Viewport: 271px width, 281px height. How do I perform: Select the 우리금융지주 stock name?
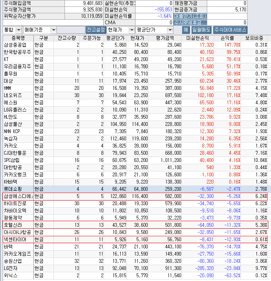17,66
